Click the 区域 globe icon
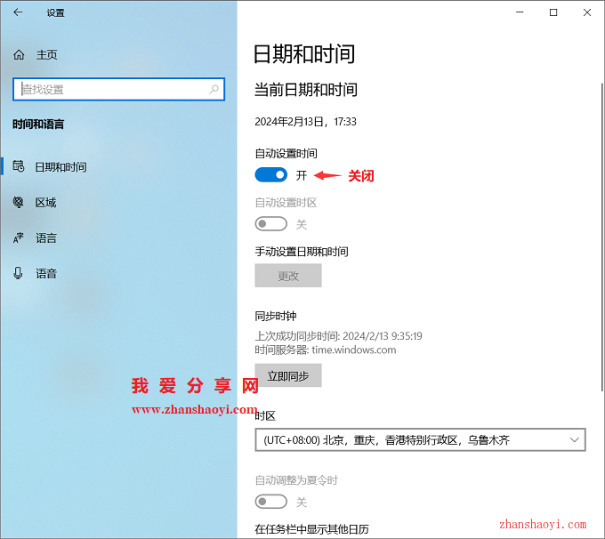This screenshot has width=605, height=539. coord(18,202)
